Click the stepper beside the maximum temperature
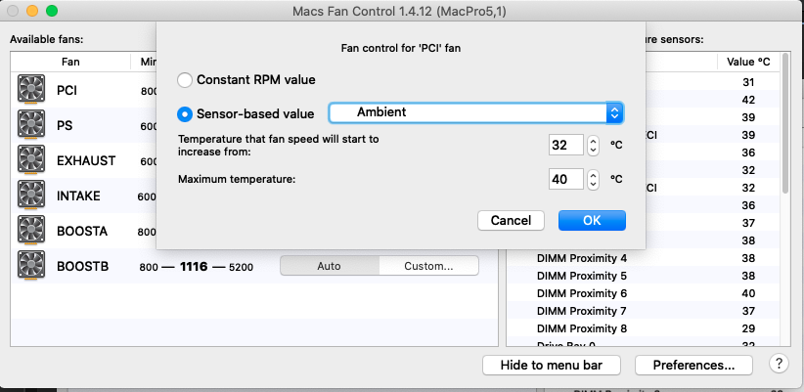Image resolution: width=804 pixels, height=392 pixels. 594,179
